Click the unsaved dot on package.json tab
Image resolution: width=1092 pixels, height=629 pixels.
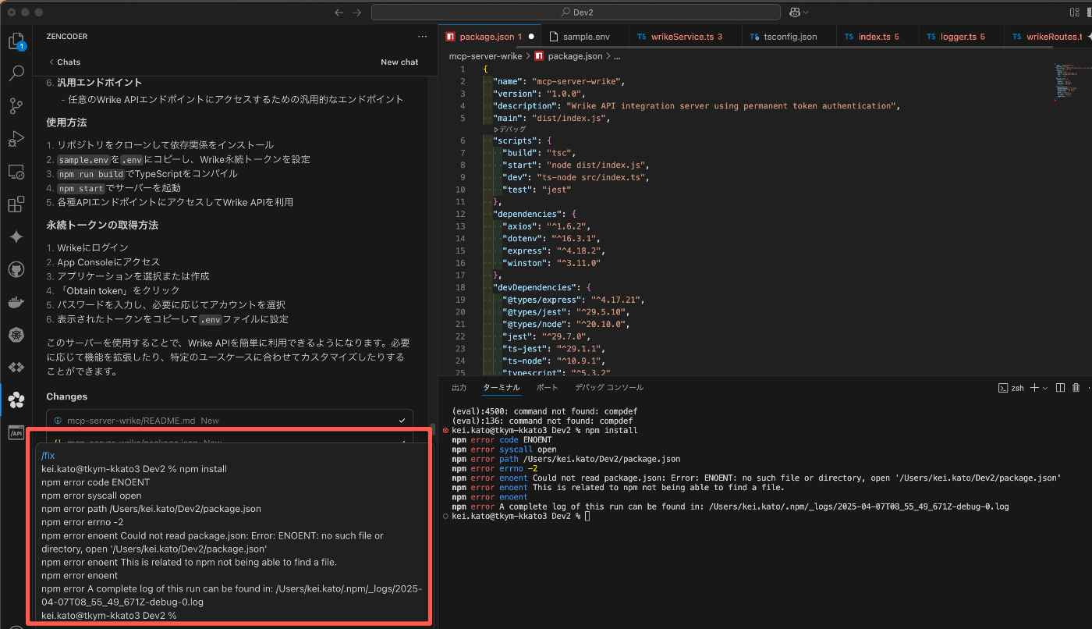[531, 37]
